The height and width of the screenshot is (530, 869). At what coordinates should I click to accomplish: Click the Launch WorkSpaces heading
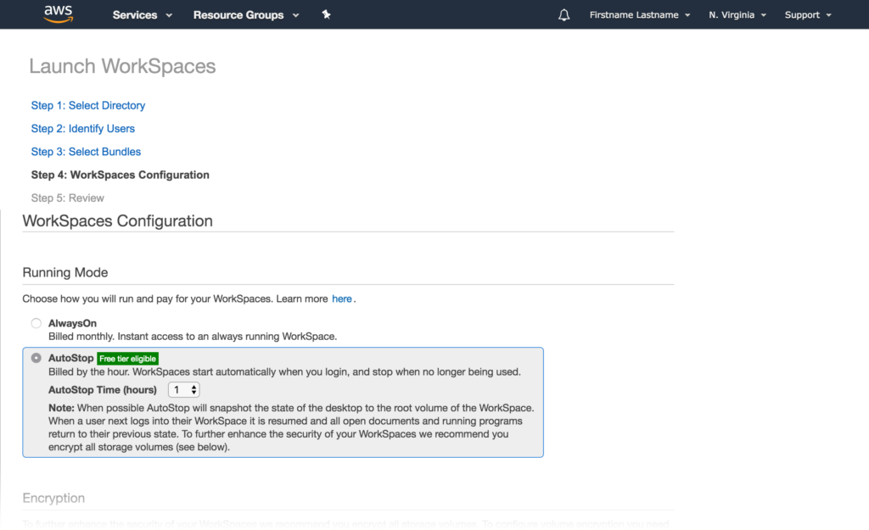click(x=122, y=66)
